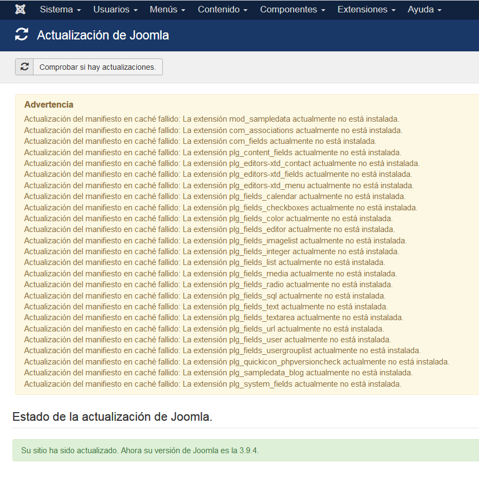Click the plg_fields_list warning line
479x477 pixels.
[205, 262]
